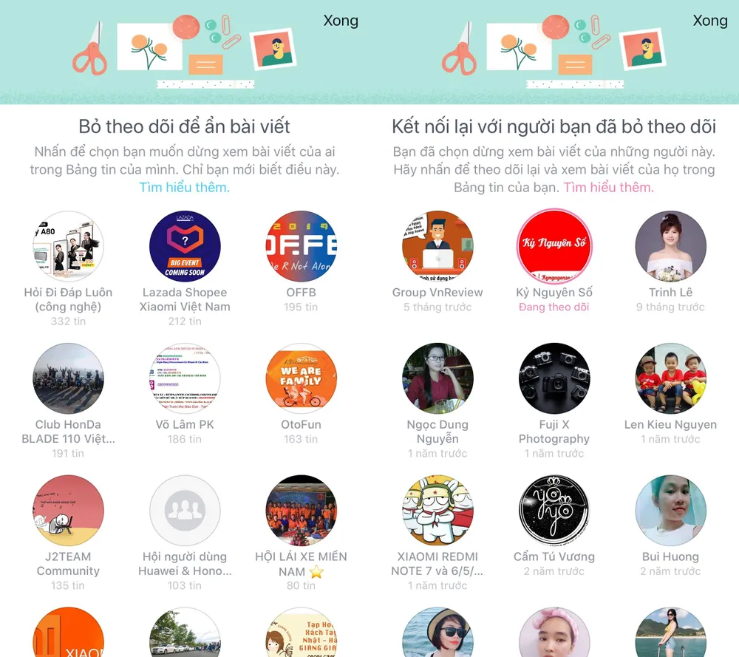Reconnect with Ngọc Dung Nguyễn
This screenshot has height=657, width=739.
click(x=437, y=378)
